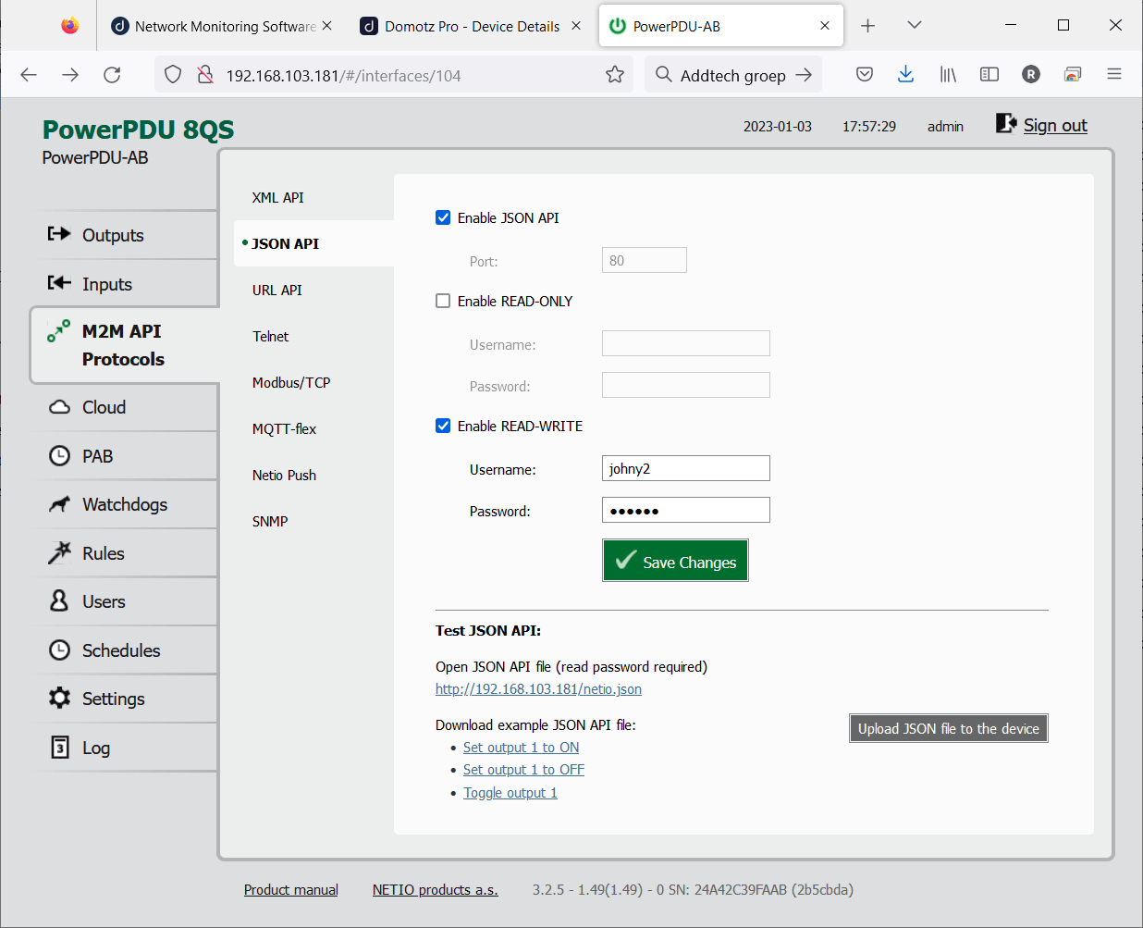This screenshot has width=1143, height=928.
Task: Click the admin username text
Action: (945, 127)
